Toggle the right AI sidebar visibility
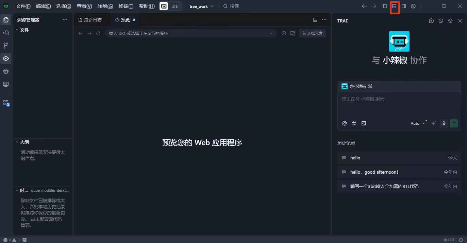467x243 pixels. click(404, 6)
